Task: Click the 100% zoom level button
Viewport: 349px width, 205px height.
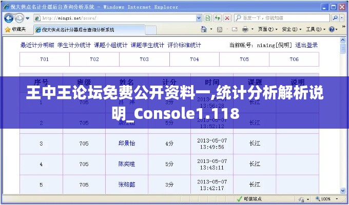Action: pos(323,199)
